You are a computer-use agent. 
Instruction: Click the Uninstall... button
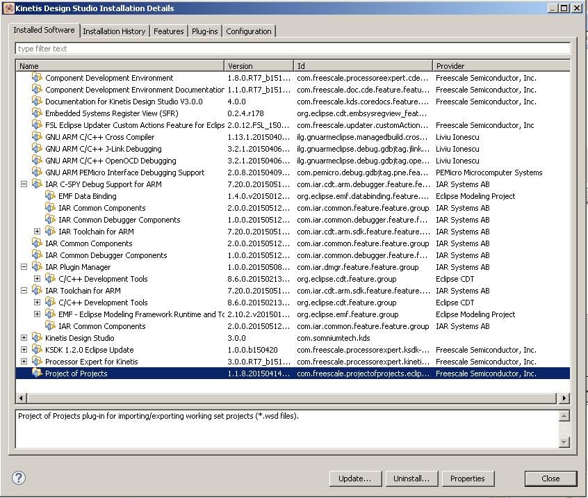pos(411,479)
